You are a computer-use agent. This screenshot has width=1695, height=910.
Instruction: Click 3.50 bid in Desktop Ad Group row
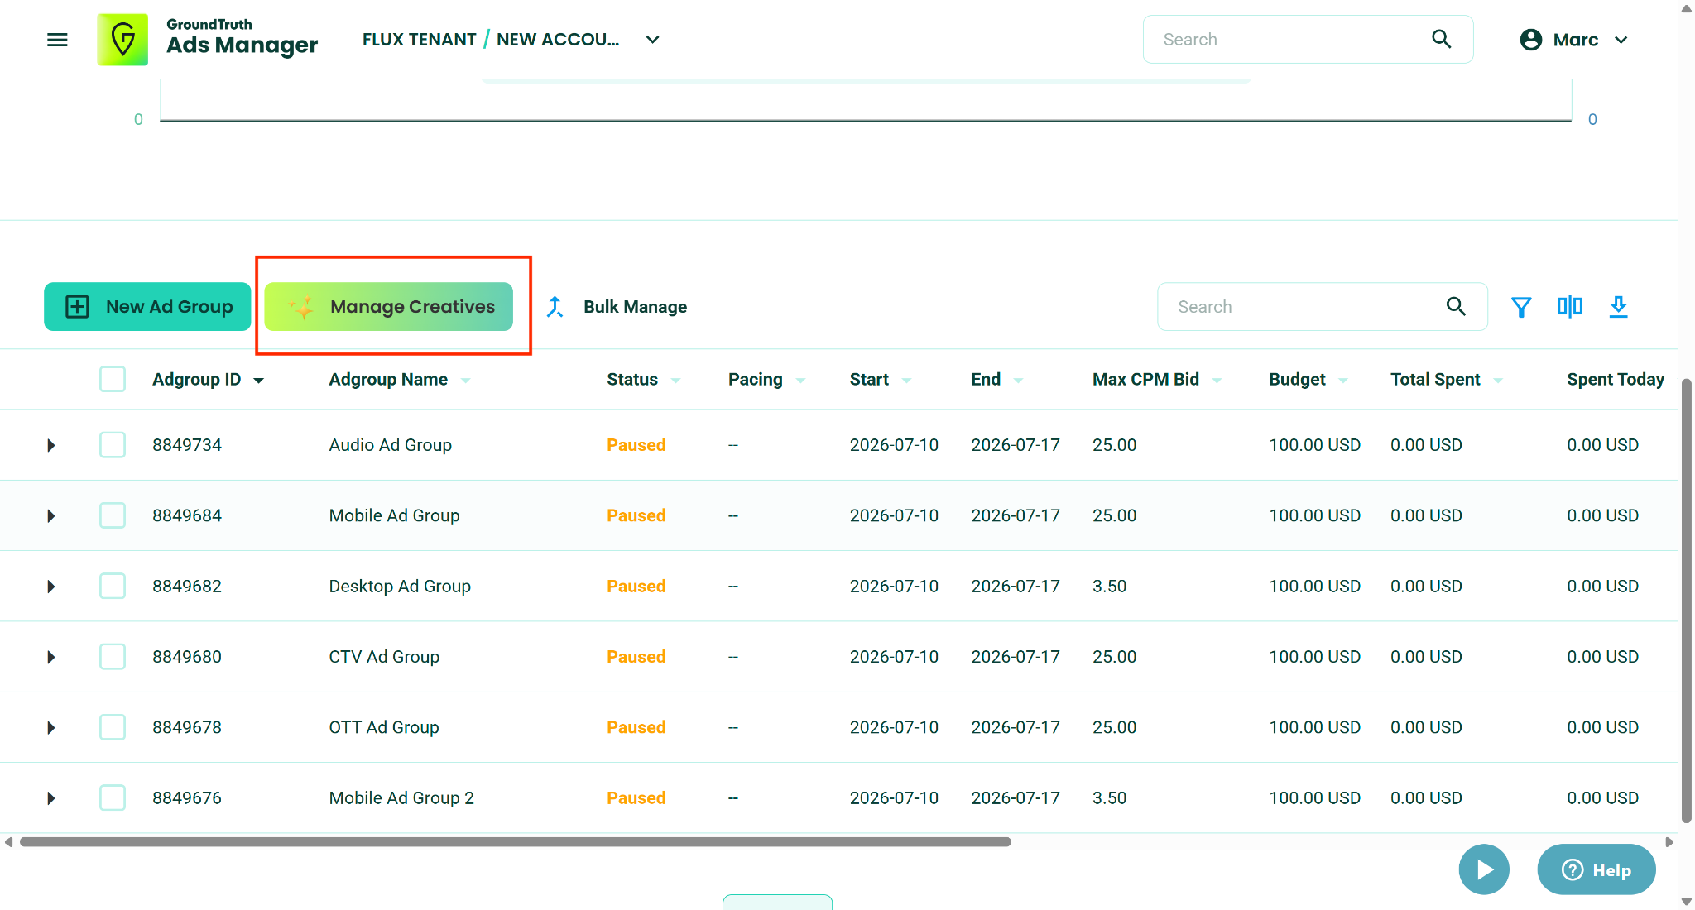point(1109,587)
